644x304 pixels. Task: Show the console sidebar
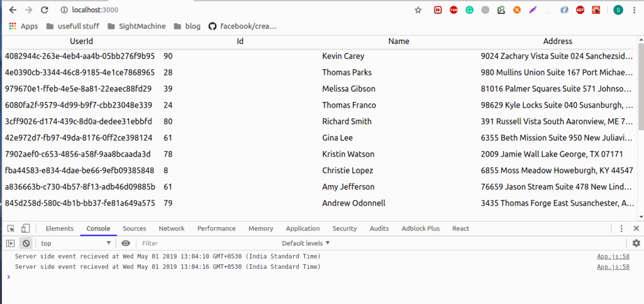[x=11, y=243]
